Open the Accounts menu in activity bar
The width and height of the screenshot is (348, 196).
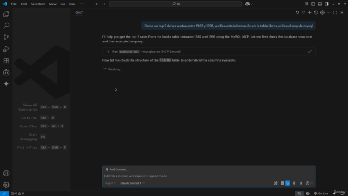pos(6,173)
